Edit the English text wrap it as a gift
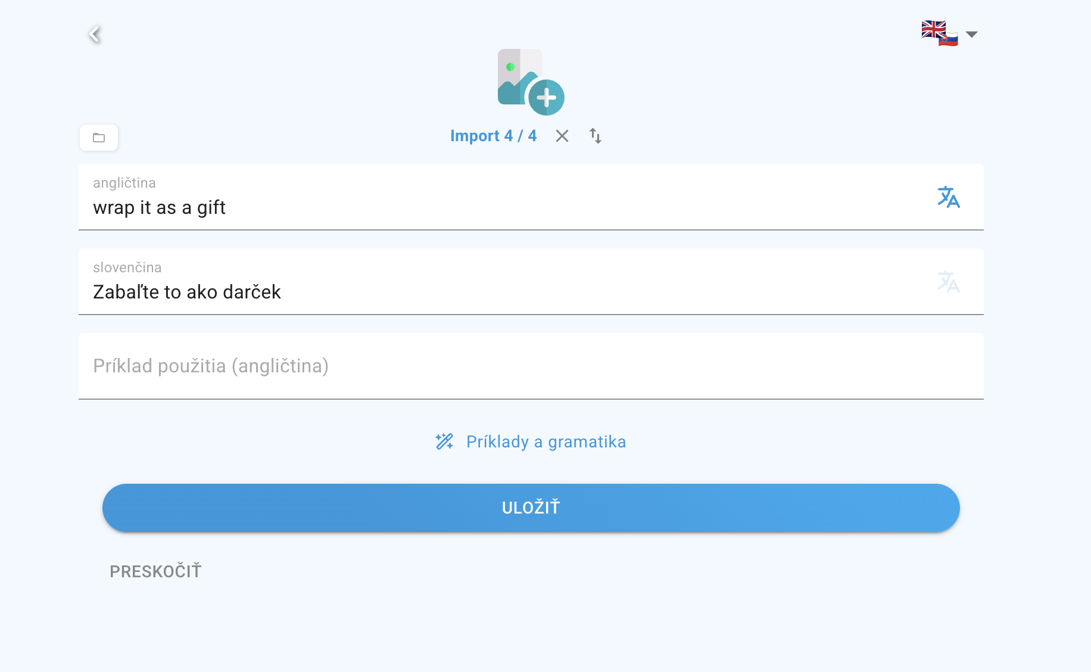 [x=159, y=208]
